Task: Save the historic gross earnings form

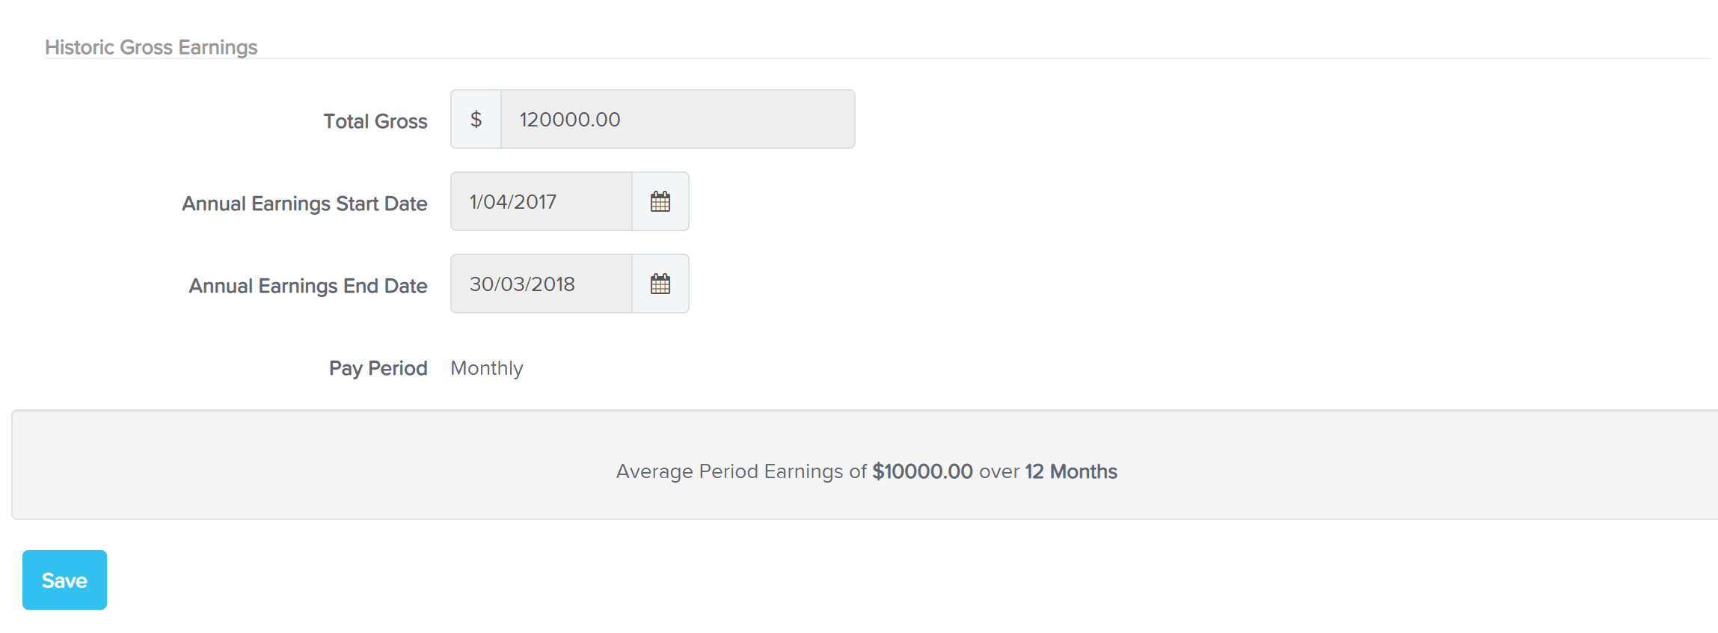Action: tap(64, 580)
